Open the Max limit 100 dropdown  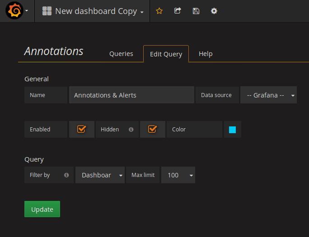[178, 175]
